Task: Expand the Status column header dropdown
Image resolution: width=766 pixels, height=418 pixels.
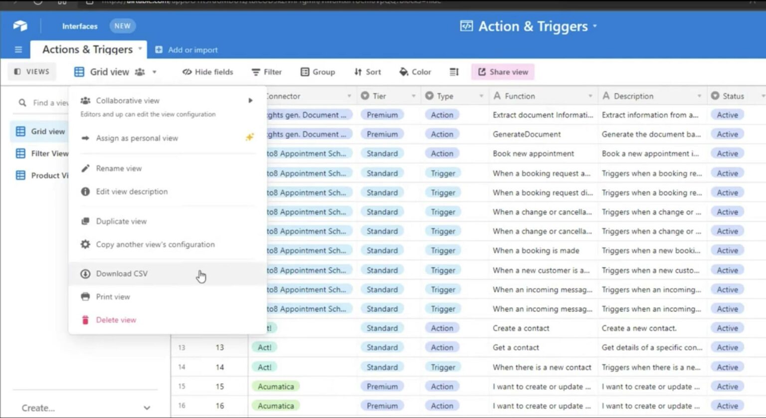Action: [x=762, y=95]
